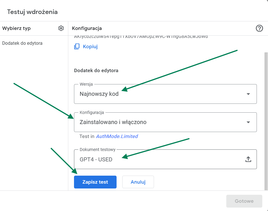Open the AuthMode.Limited link
Screen dimensions: 268x211
pyautogui.click(x=117, y=136)
